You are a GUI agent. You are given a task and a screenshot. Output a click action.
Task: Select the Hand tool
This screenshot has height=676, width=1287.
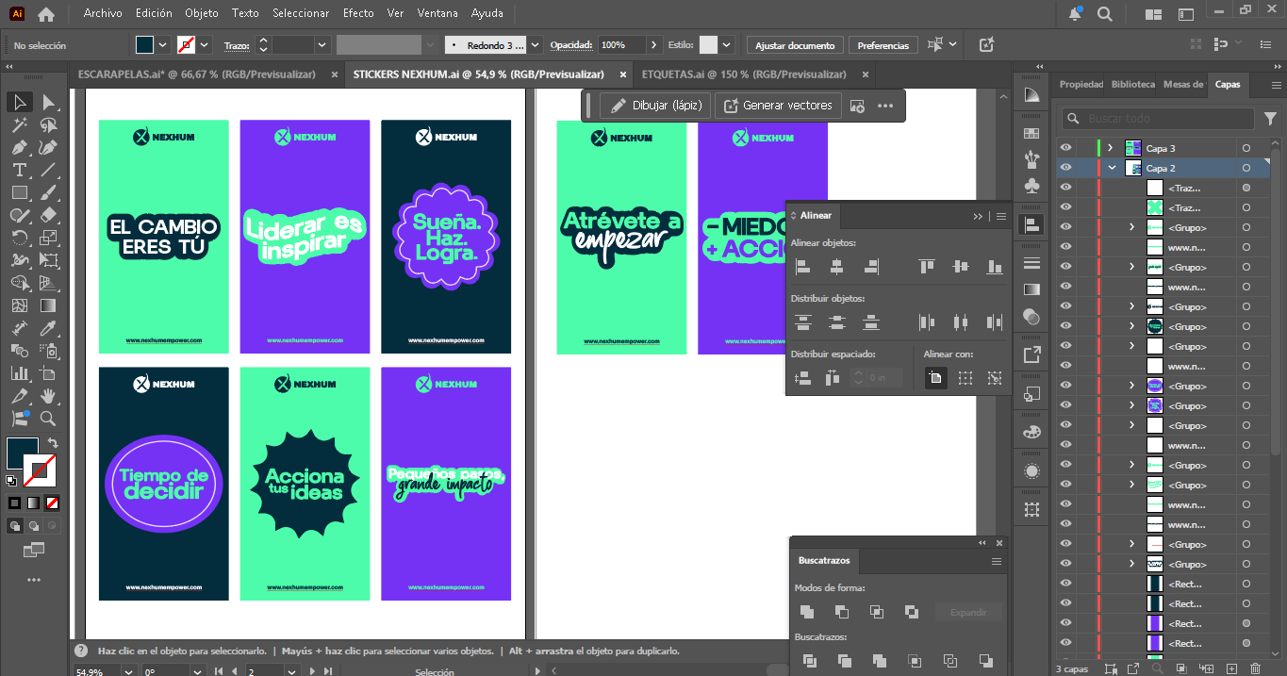[48, 396]
